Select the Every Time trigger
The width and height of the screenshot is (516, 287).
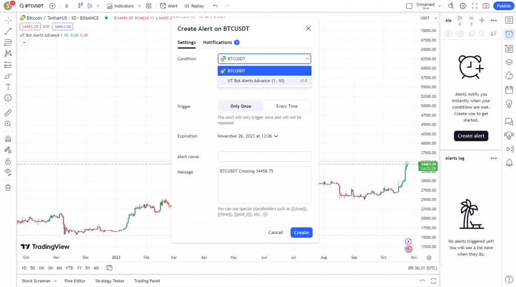click(x=287, y=106)
